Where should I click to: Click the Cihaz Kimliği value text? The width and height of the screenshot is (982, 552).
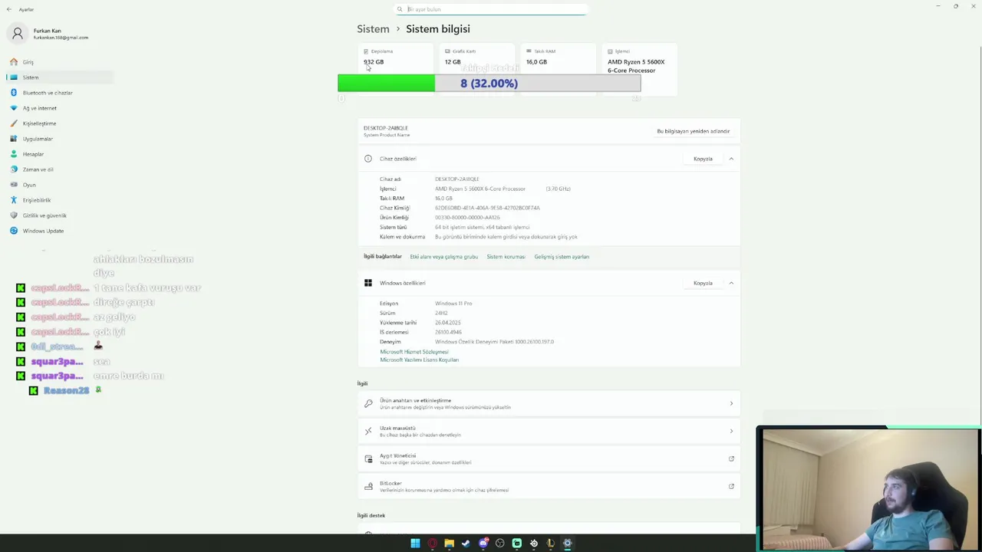[x=487, y=208]
